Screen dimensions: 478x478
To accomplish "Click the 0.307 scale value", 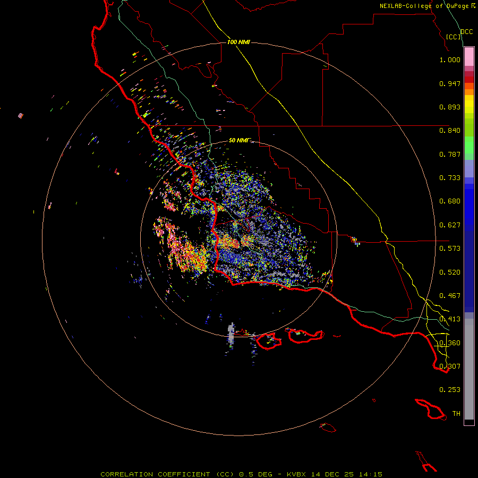I will coord(450,366).
